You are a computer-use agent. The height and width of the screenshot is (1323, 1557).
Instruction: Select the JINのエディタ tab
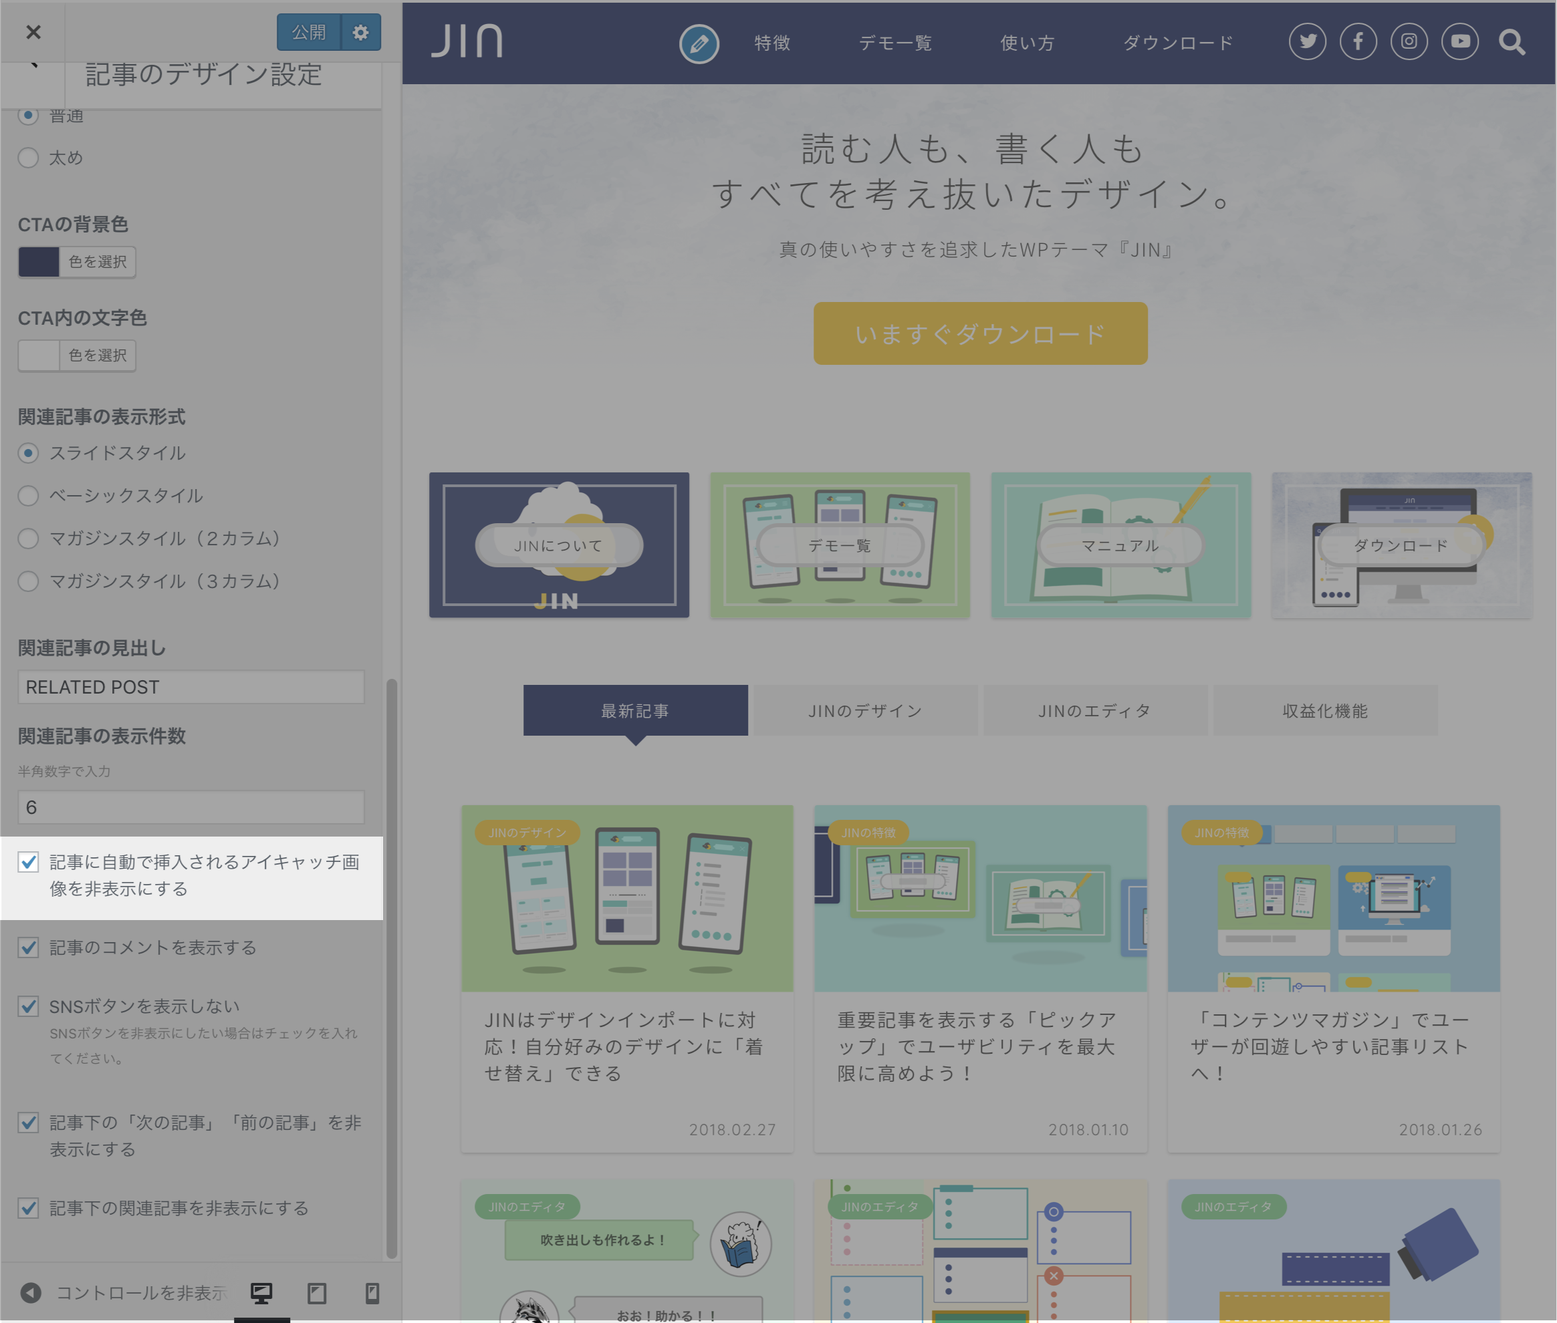(1095, 710)
